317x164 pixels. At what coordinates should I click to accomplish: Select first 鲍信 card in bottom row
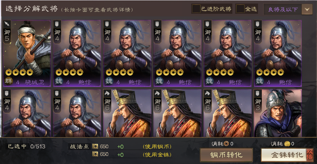pyautogui.click(x=27, y=113)
